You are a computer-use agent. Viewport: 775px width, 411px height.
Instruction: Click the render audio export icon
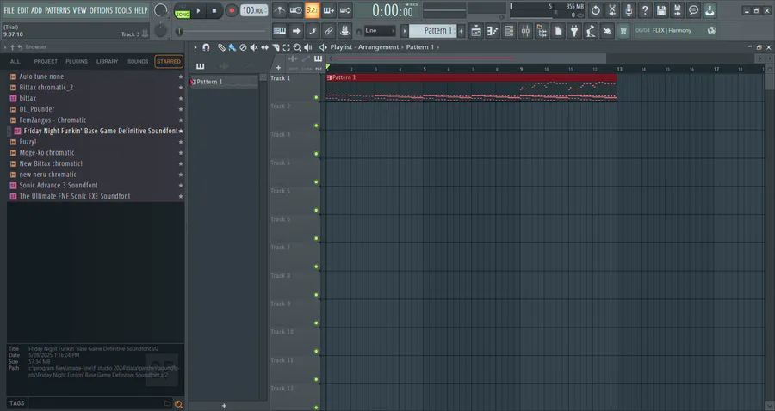677,9
